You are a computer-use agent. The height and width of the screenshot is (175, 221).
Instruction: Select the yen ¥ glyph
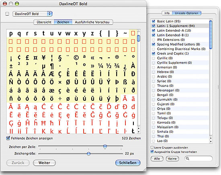pos(43,57)
